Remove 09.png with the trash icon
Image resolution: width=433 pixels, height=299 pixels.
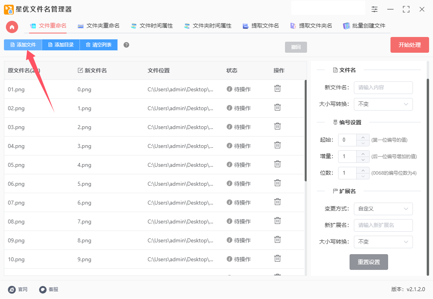pyautogui.click(x=277, y=239)
